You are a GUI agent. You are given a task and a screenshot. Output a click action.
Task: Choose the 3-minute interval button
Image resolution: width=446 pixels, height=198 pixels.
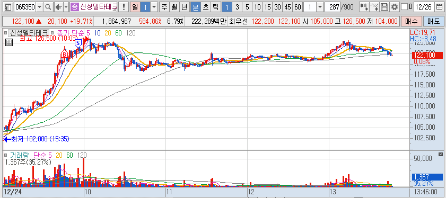click(x=237, y=7)
